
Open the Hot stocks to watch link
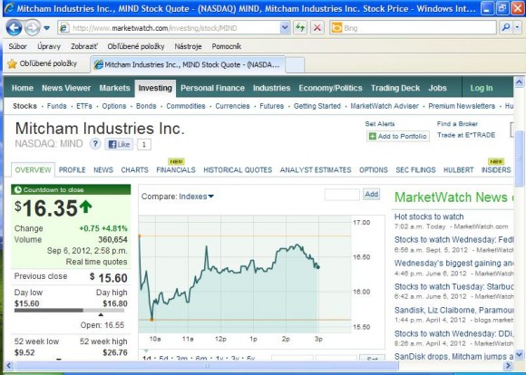pos(429,216)
